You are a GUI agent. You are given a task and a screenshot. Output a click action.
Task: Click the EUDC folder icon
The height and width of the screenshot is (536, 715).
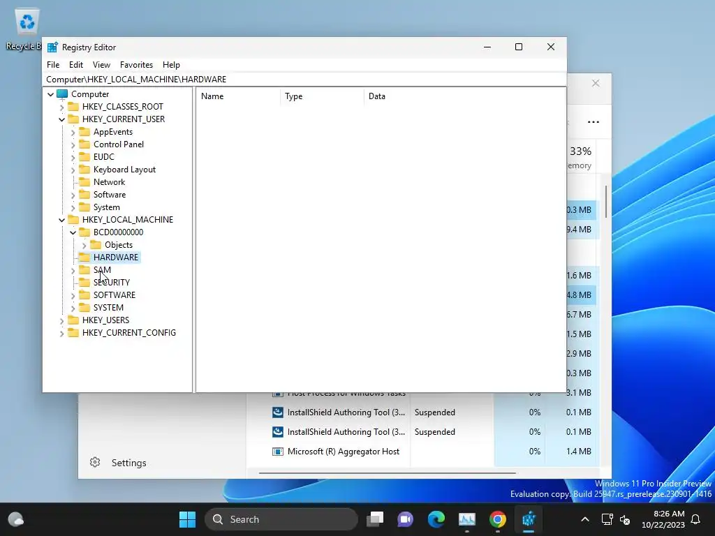tap(84, 157)
